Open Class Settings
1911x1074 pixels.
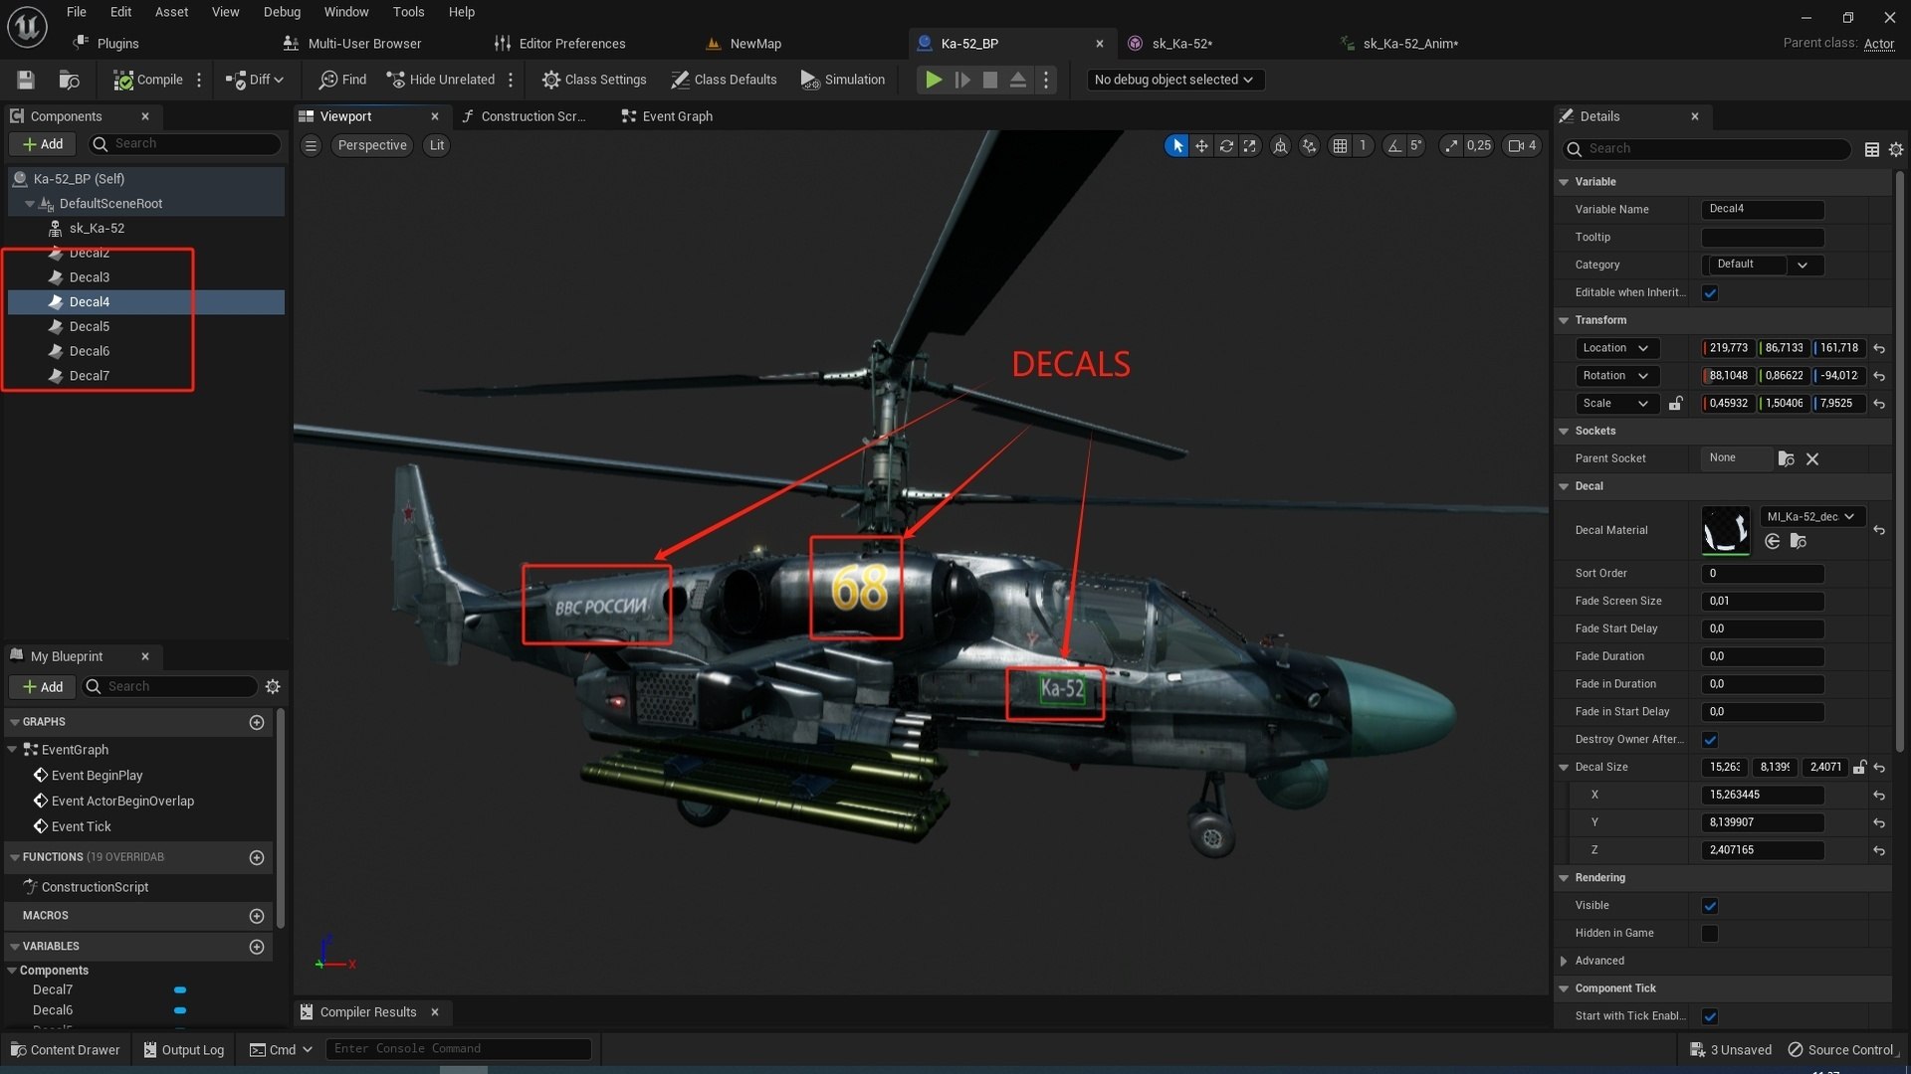(594, 80)
